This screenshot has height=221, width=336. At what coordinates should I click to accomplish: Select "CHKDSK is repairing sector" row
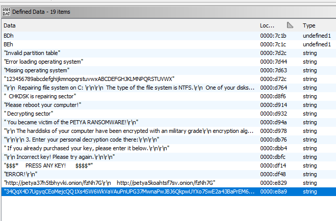(x=41, y=96)
